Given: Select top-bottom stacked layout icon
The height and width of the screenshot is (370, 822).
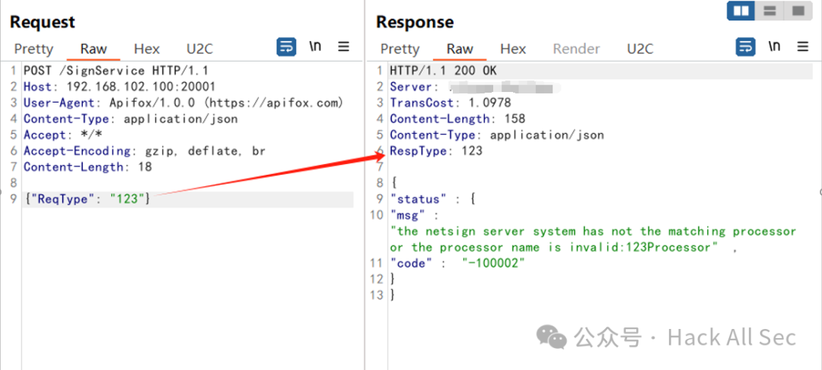Looking at the screenshot, I should click(x=769, y=11).
